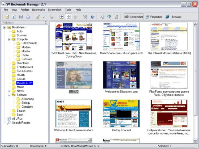Open the Help menu
199x149 pixels.
78,10
